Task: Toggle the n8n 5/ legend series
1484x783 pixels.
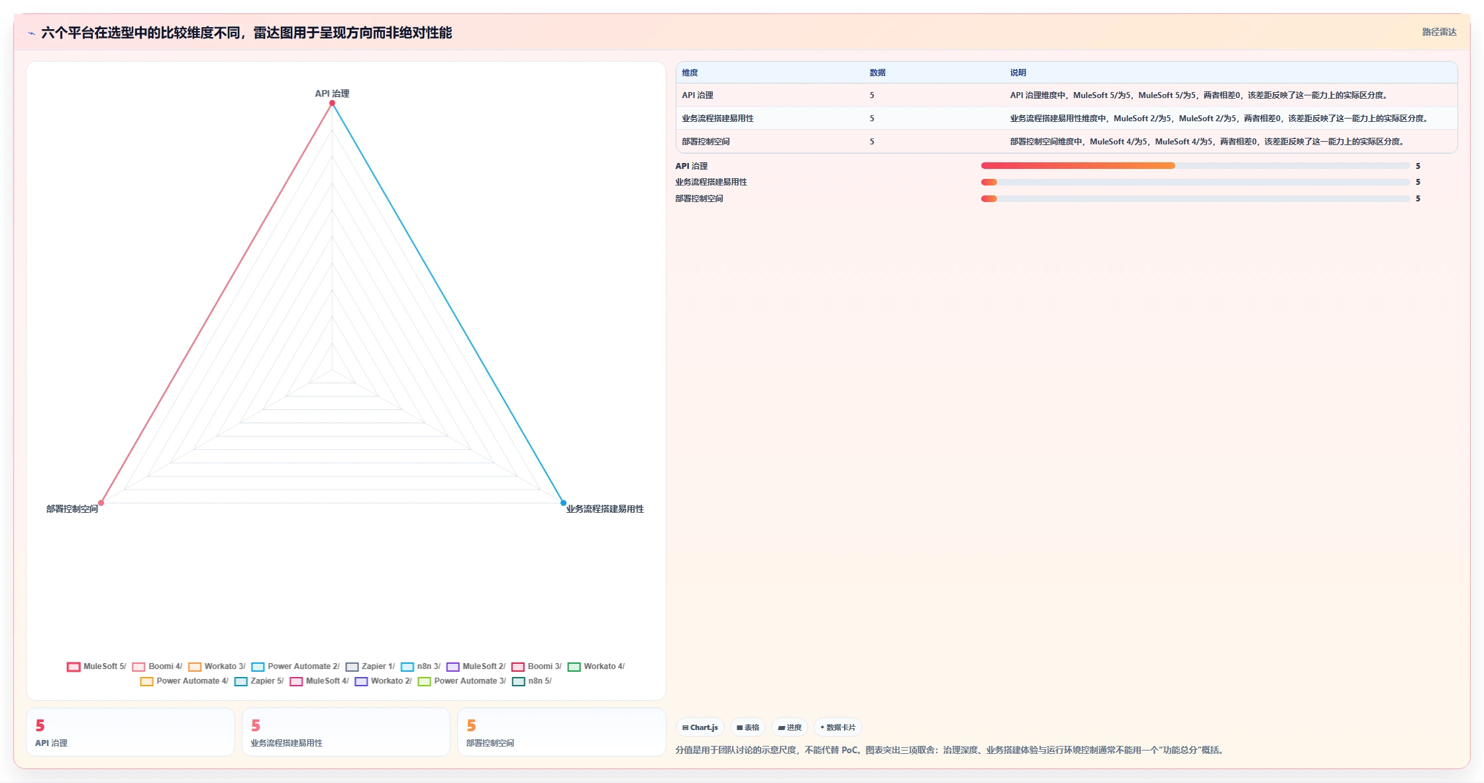Action: point(532,681)
